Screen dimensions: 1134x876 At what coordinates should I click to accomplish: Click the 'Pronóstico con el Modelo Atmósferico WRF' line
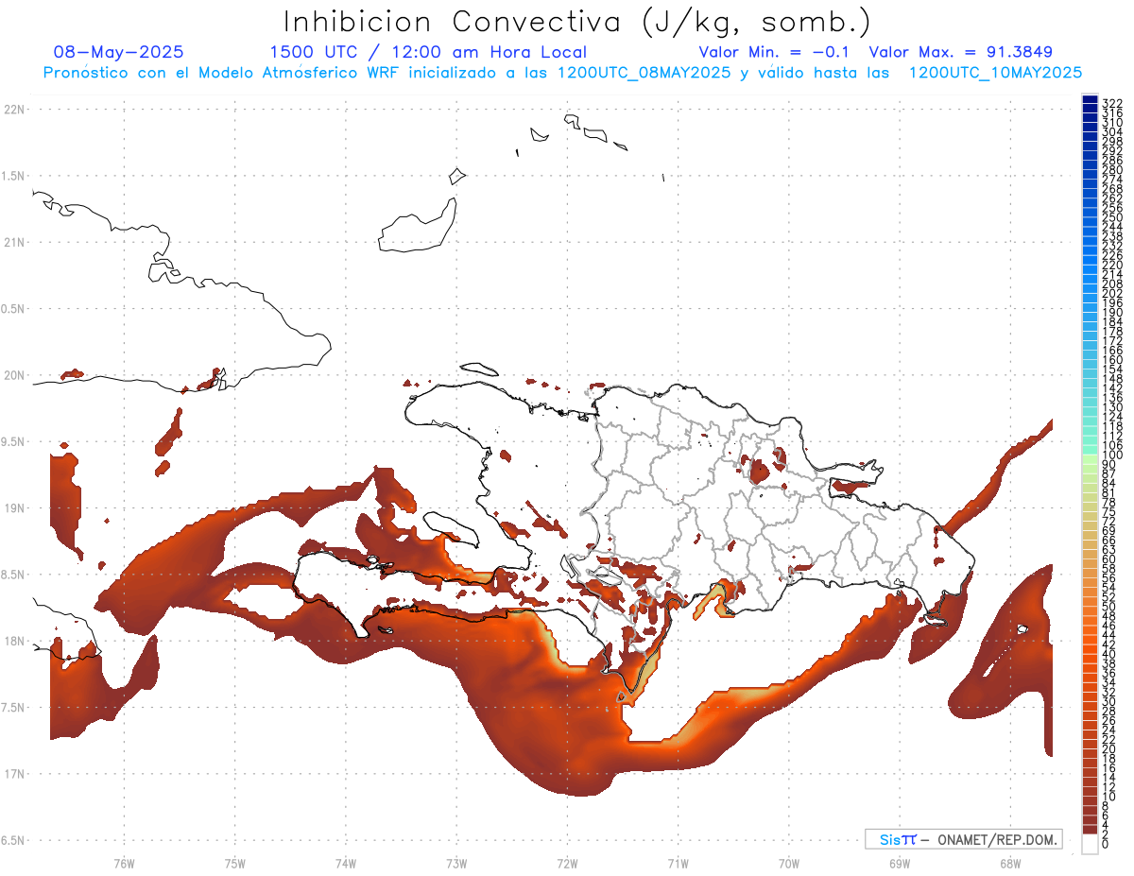[x=562, y=73]
